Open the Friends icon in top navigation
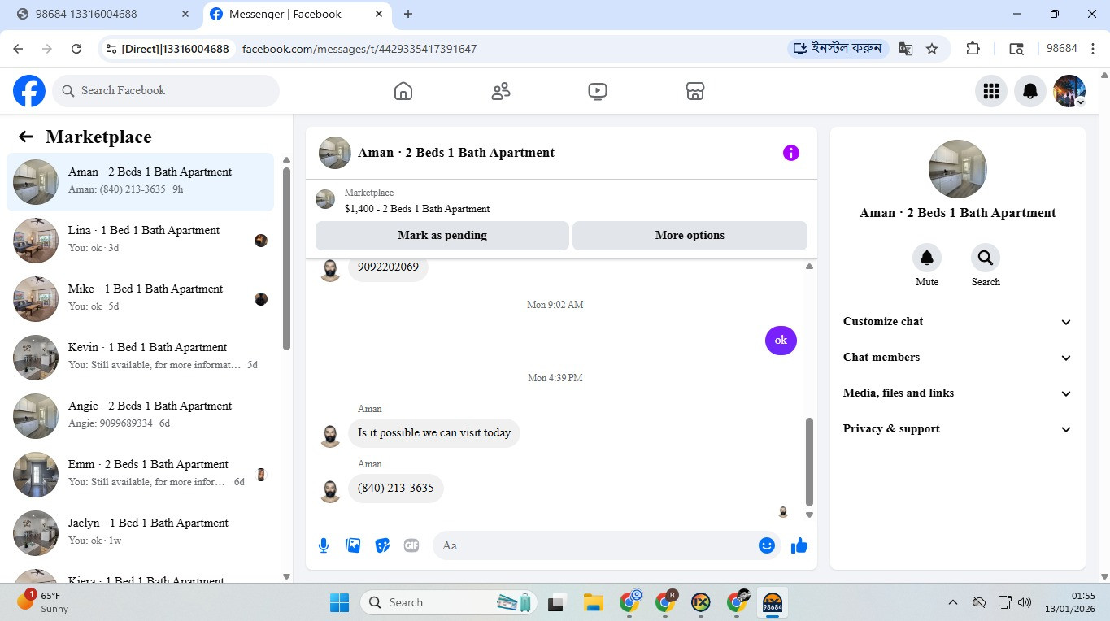 501,91
